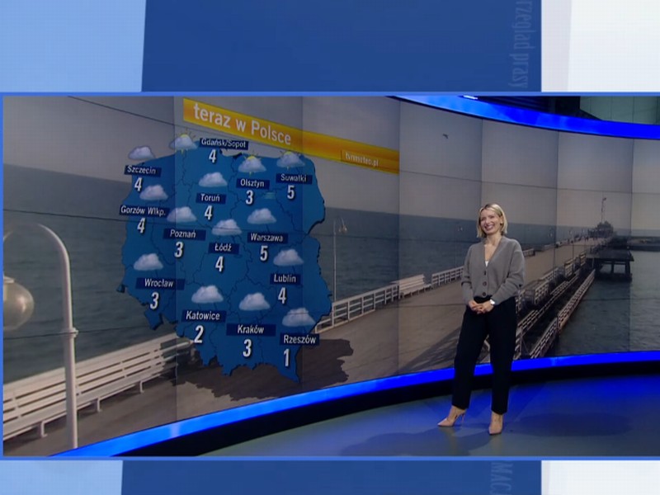This screenshot has height=495, width=660.
Task: Select the Łódź city label
Action: coord(223,247)
